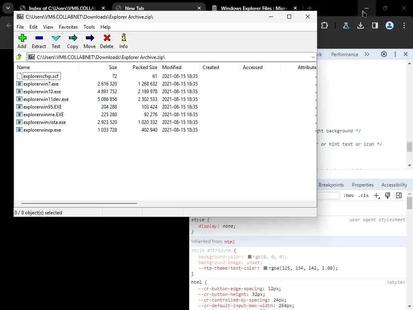Sort by the Packed Size column header
This screenshot has width=413, height=310.
[x=139, y=67]
